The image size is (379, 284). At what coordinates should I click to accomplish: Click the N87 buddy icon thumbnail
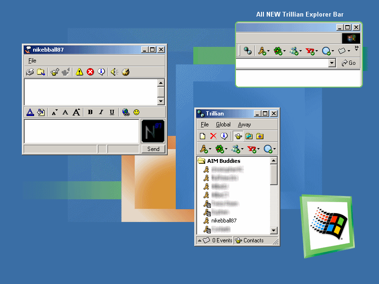point(153,132)
